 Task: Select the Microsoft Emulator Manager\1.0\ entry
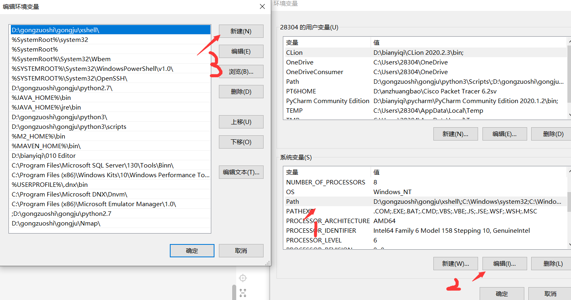[x=110, y=204]
